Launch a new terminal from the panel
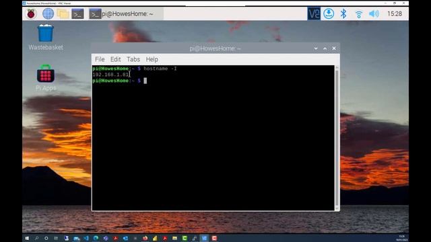 point(77,13)
